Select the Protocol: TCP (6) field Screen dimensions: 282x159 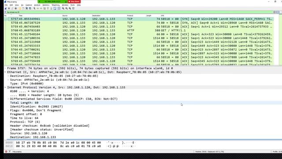25,122
